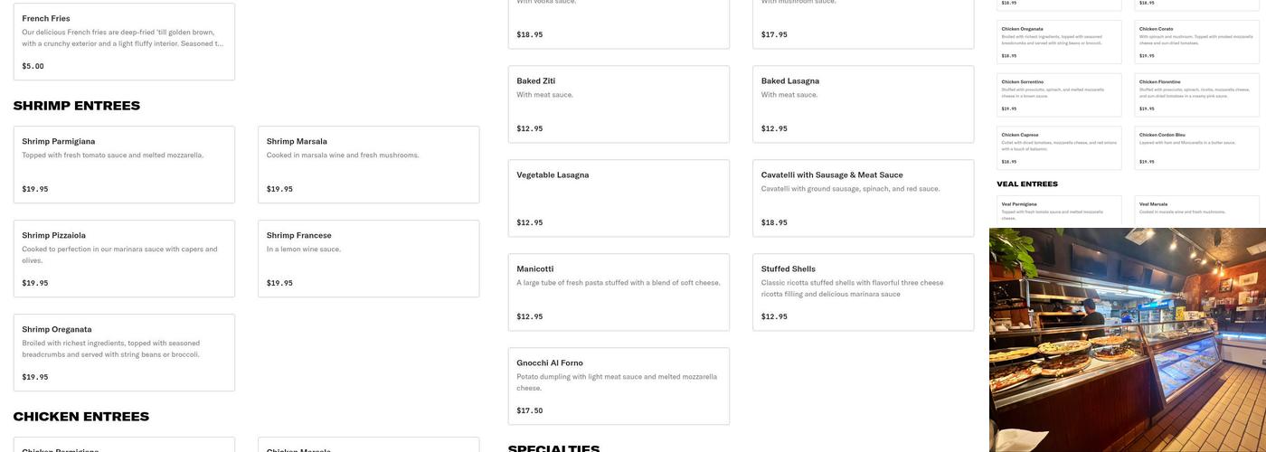Open the Gnocchi Al Forno item

pos(619,386)
